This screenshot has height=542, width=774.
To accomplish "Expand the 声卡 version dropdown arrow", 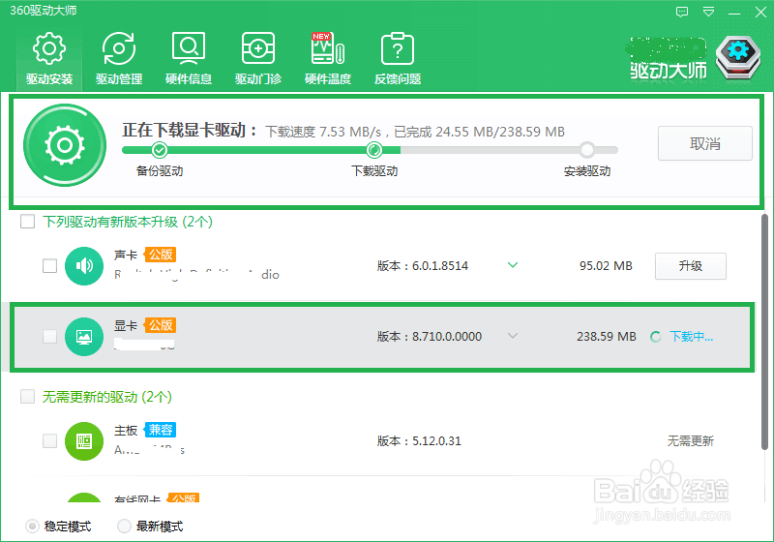I will pyautogui.click(x=513, y=265).
